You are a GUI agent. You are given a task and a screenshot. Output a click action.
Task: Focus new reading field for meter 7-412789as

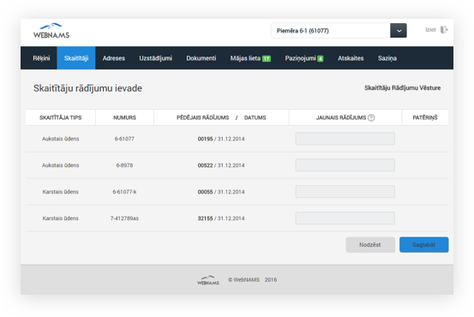345,218
